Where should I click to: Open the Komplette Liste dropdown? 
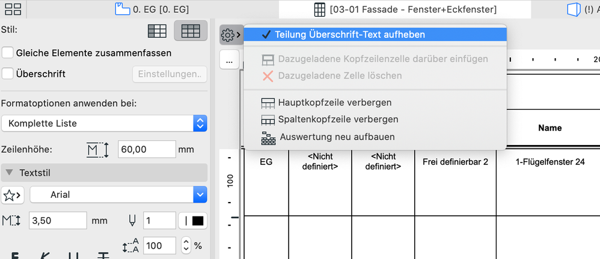(104, 124)
